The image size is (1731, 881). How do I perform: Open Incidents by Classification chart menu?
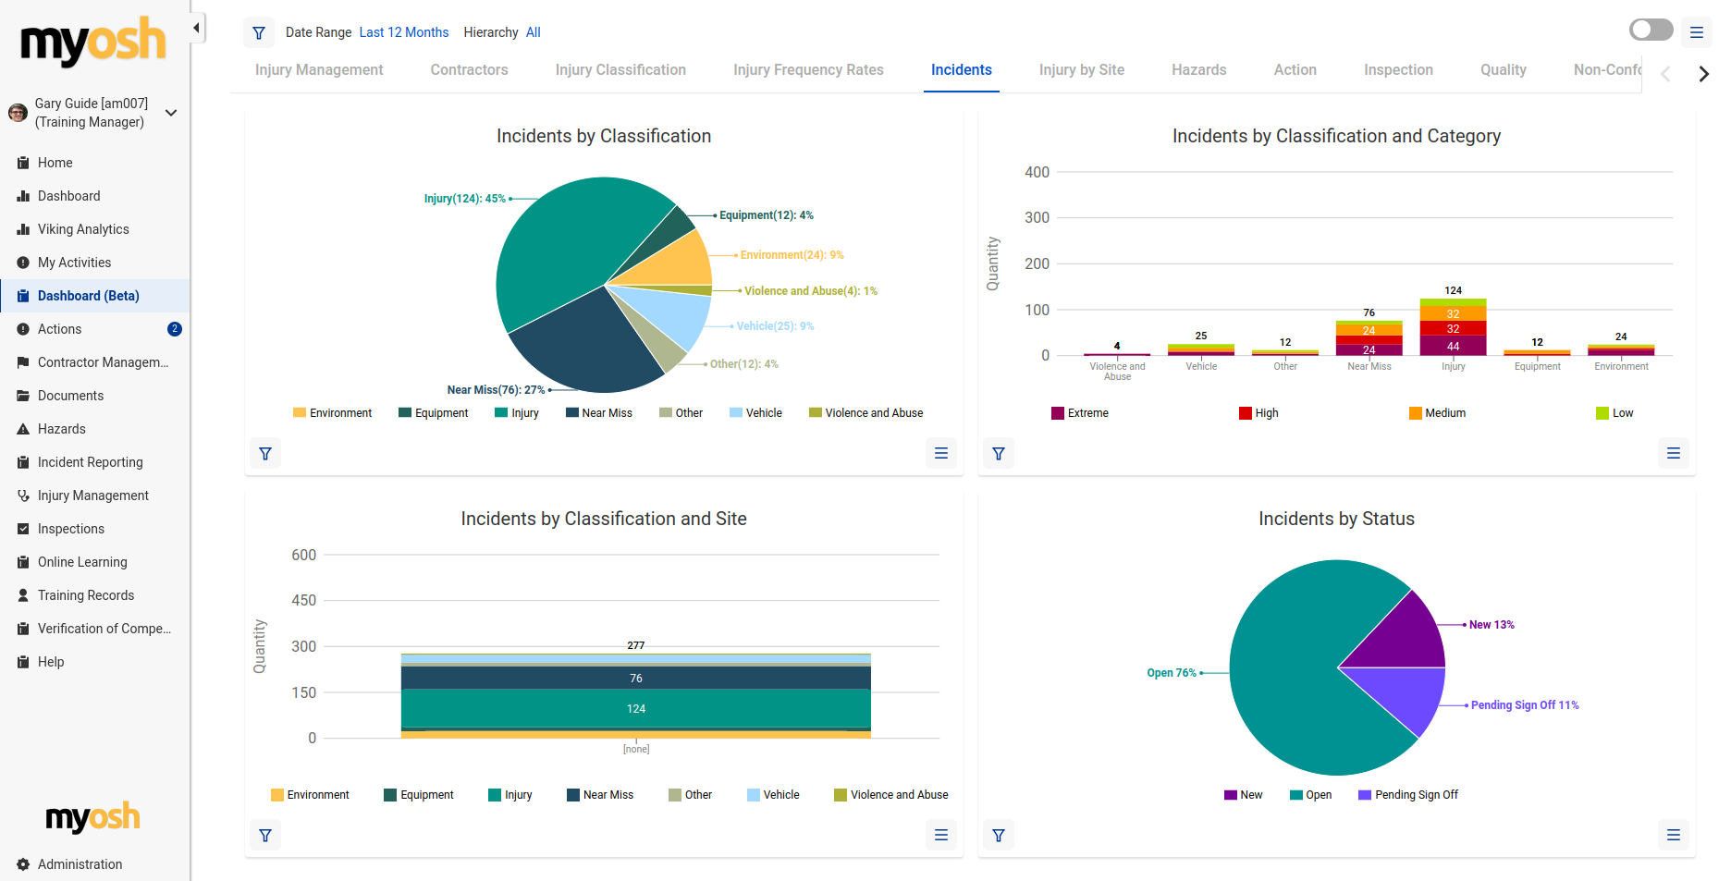click(x=941, y=453)
